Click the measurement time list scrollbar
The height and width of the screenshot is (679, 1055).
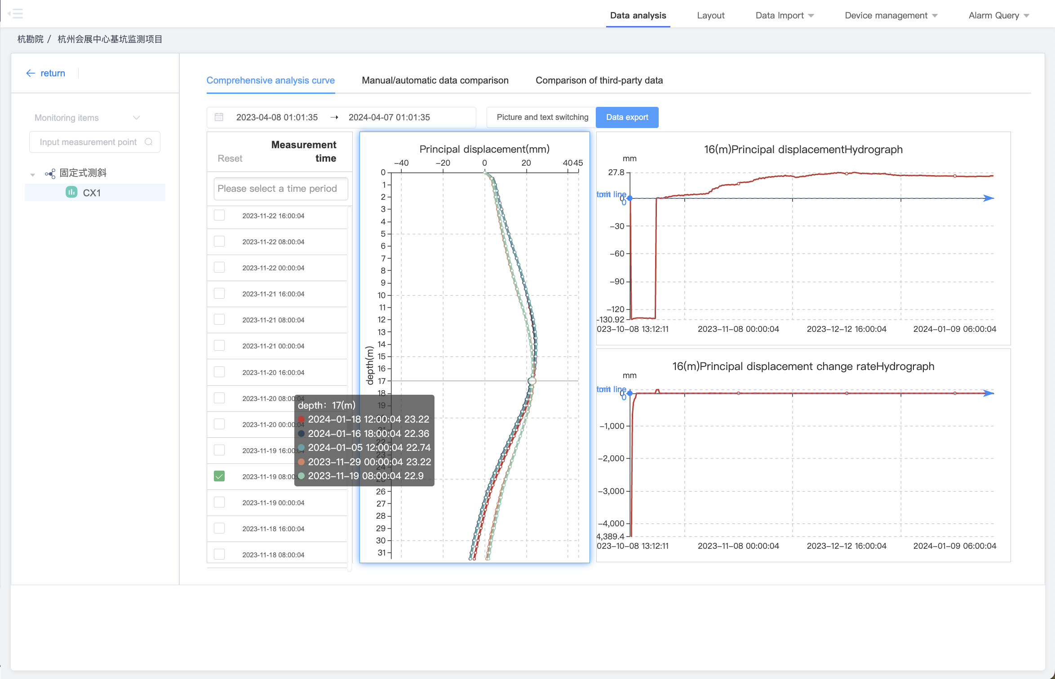(x=350, y=388)
